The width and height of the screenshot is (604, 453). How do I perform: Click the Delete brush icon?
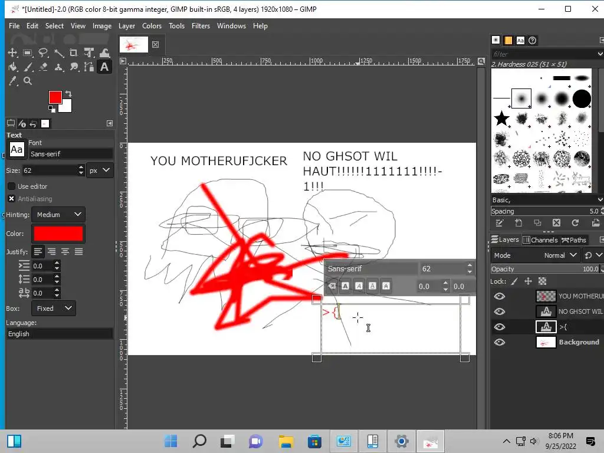556,222
